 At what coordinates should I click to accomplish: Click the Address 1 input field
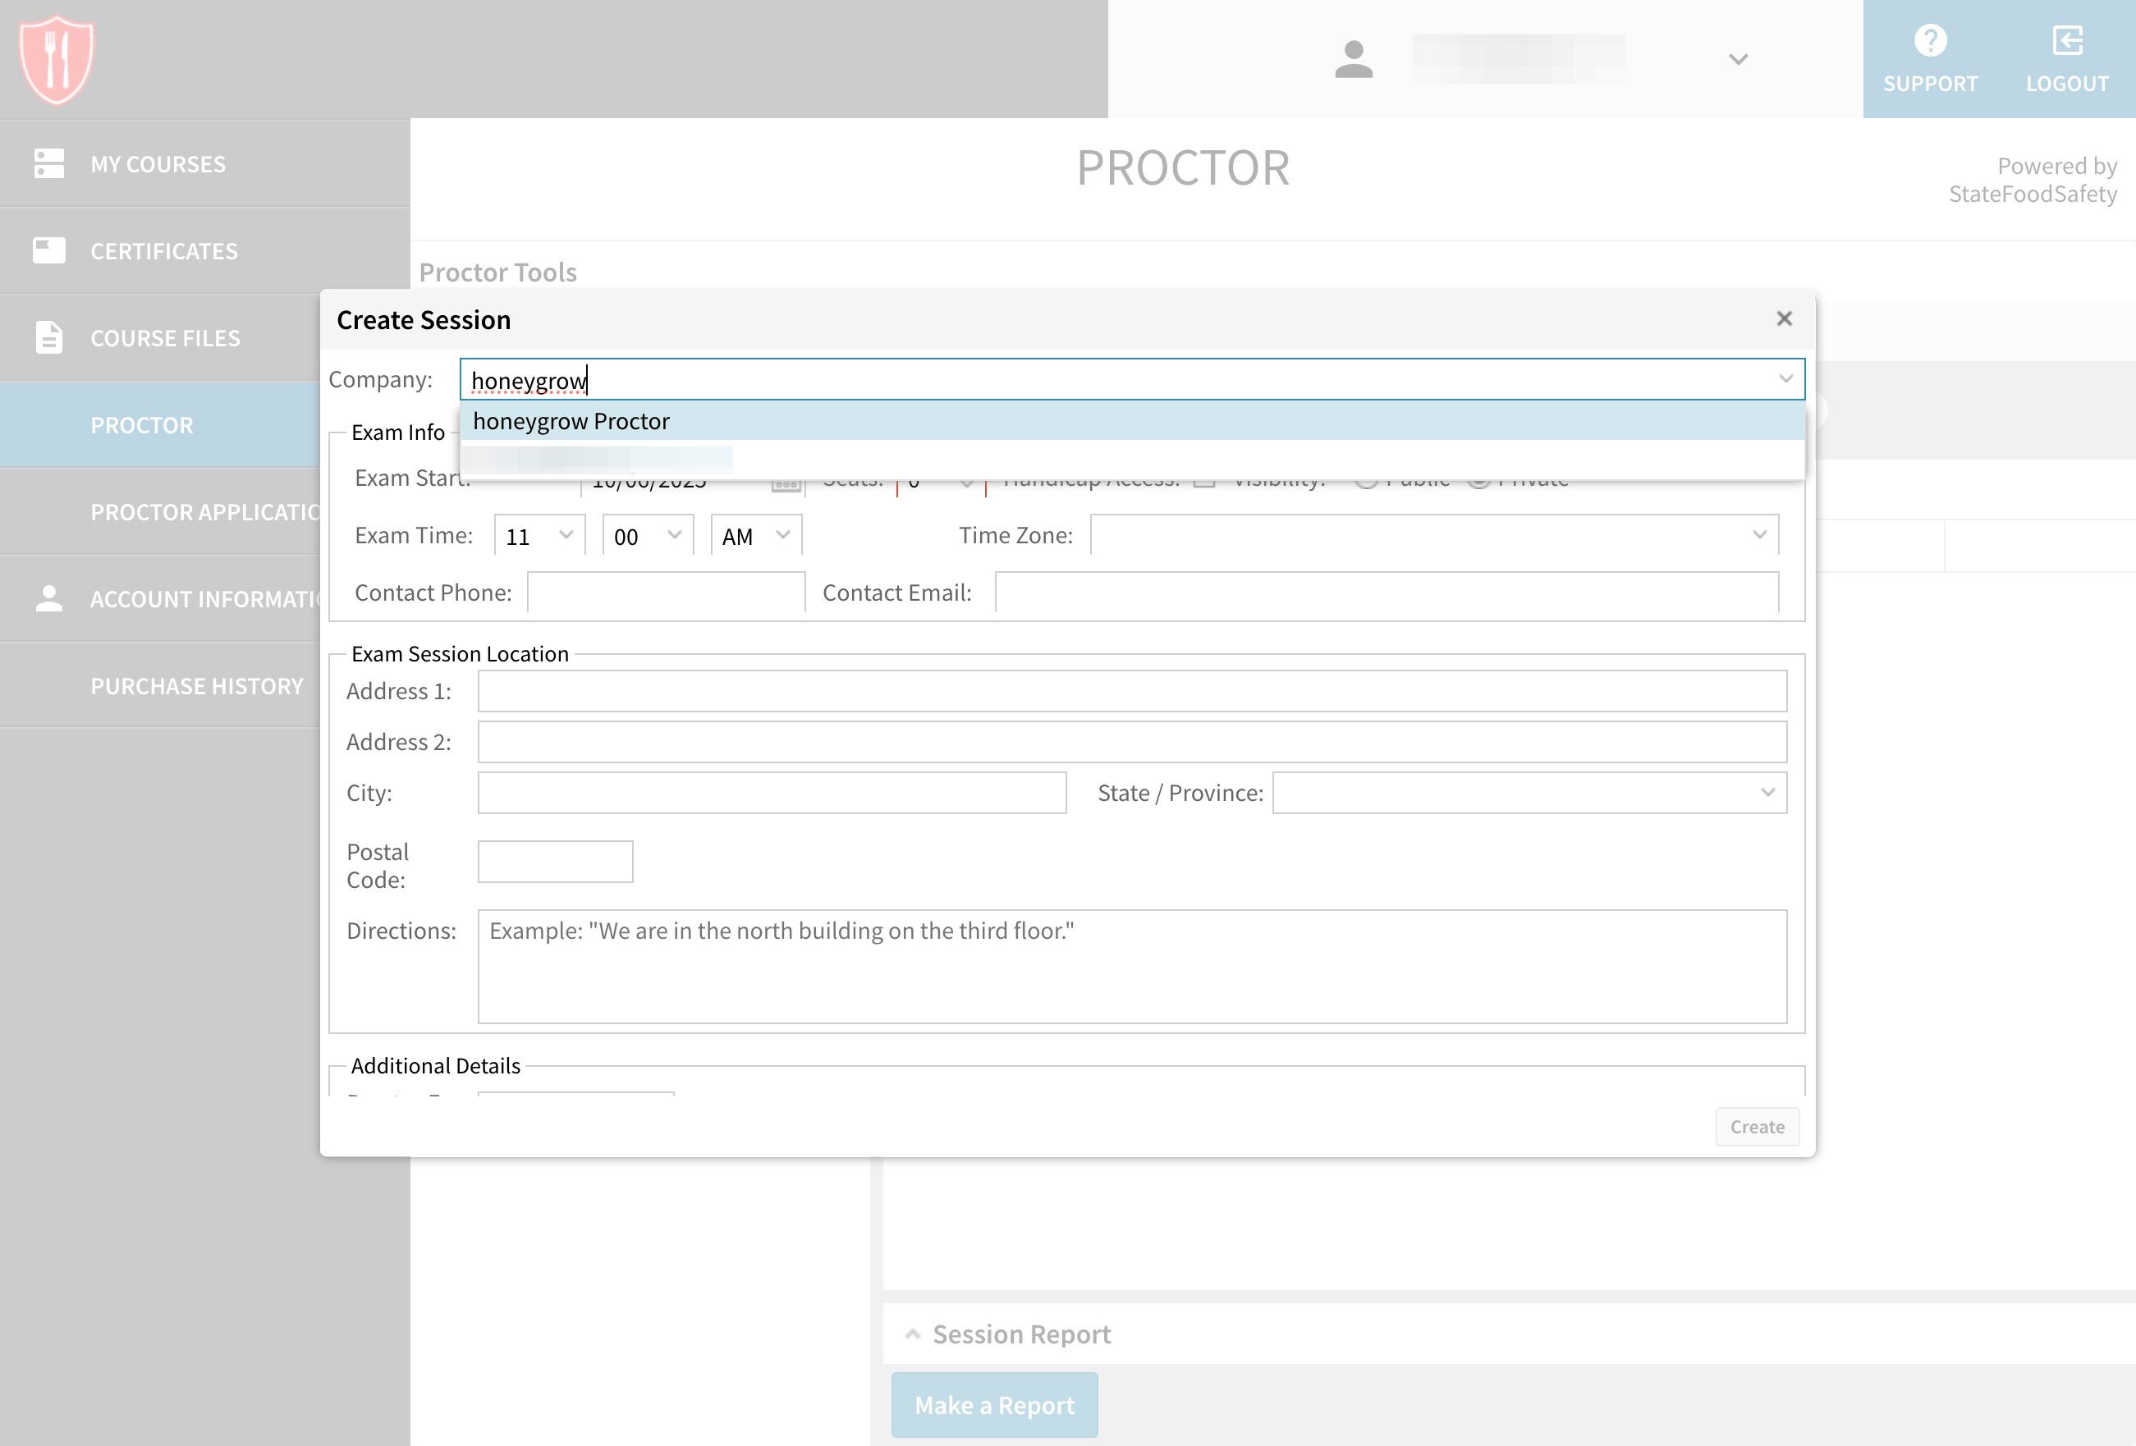tap(1131, 691)
